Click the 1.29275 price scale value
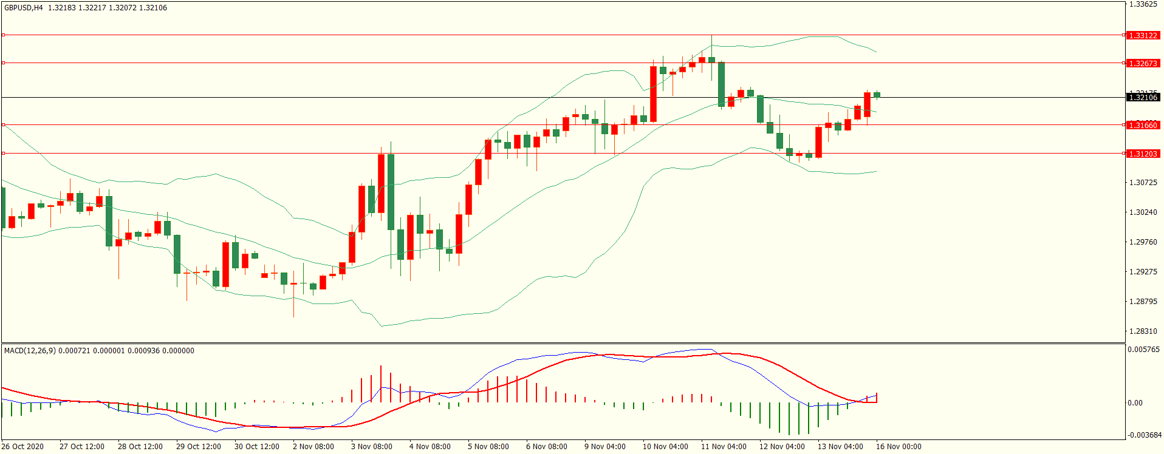This screenshot has width=1164, height=454. pyautogui.click(x=1143, y=272)
